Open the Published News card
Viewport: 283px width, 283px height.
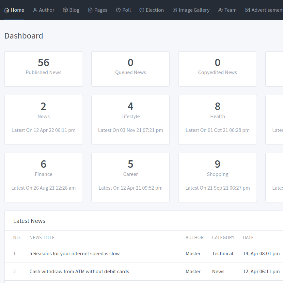coord(43,69)
